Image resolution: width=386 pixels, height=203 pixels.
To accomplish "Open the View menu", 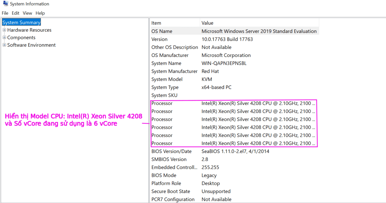I will pyautogui.click(x=27, y=13).
